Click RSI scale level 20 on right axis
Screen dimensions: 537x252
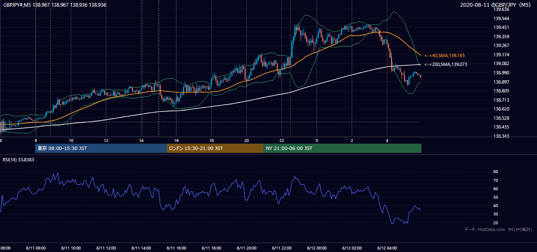(495, 223)
